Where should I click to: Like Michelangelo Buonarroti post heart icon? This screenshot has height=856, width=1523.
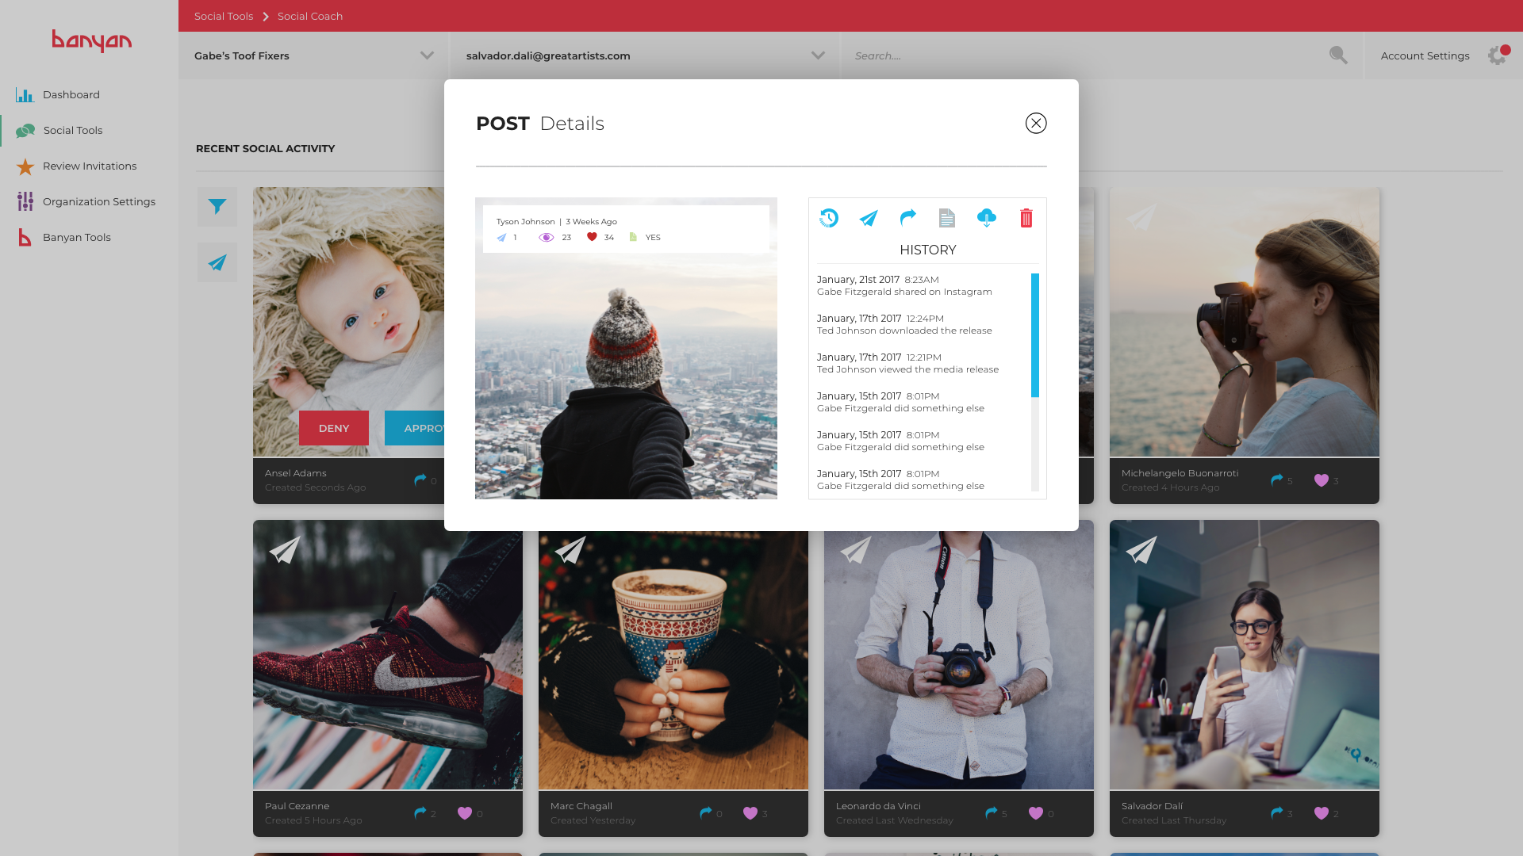point(1322,480)
